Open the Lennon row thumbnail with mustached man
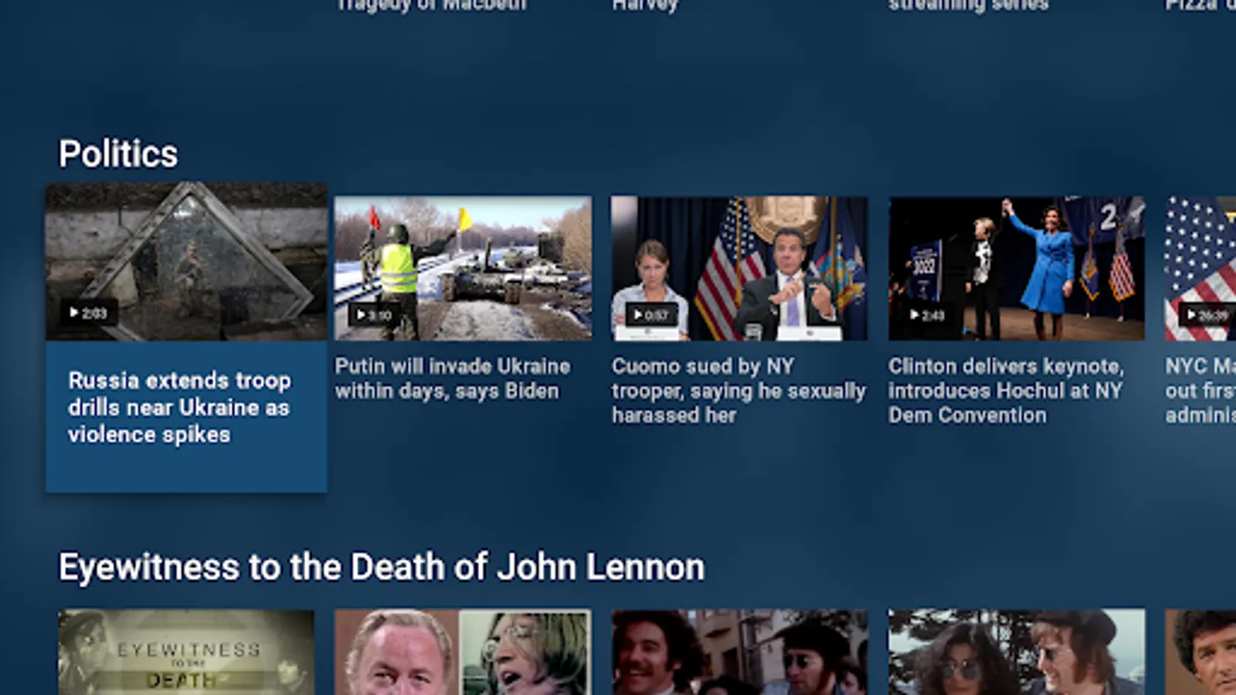 [739, 652]
